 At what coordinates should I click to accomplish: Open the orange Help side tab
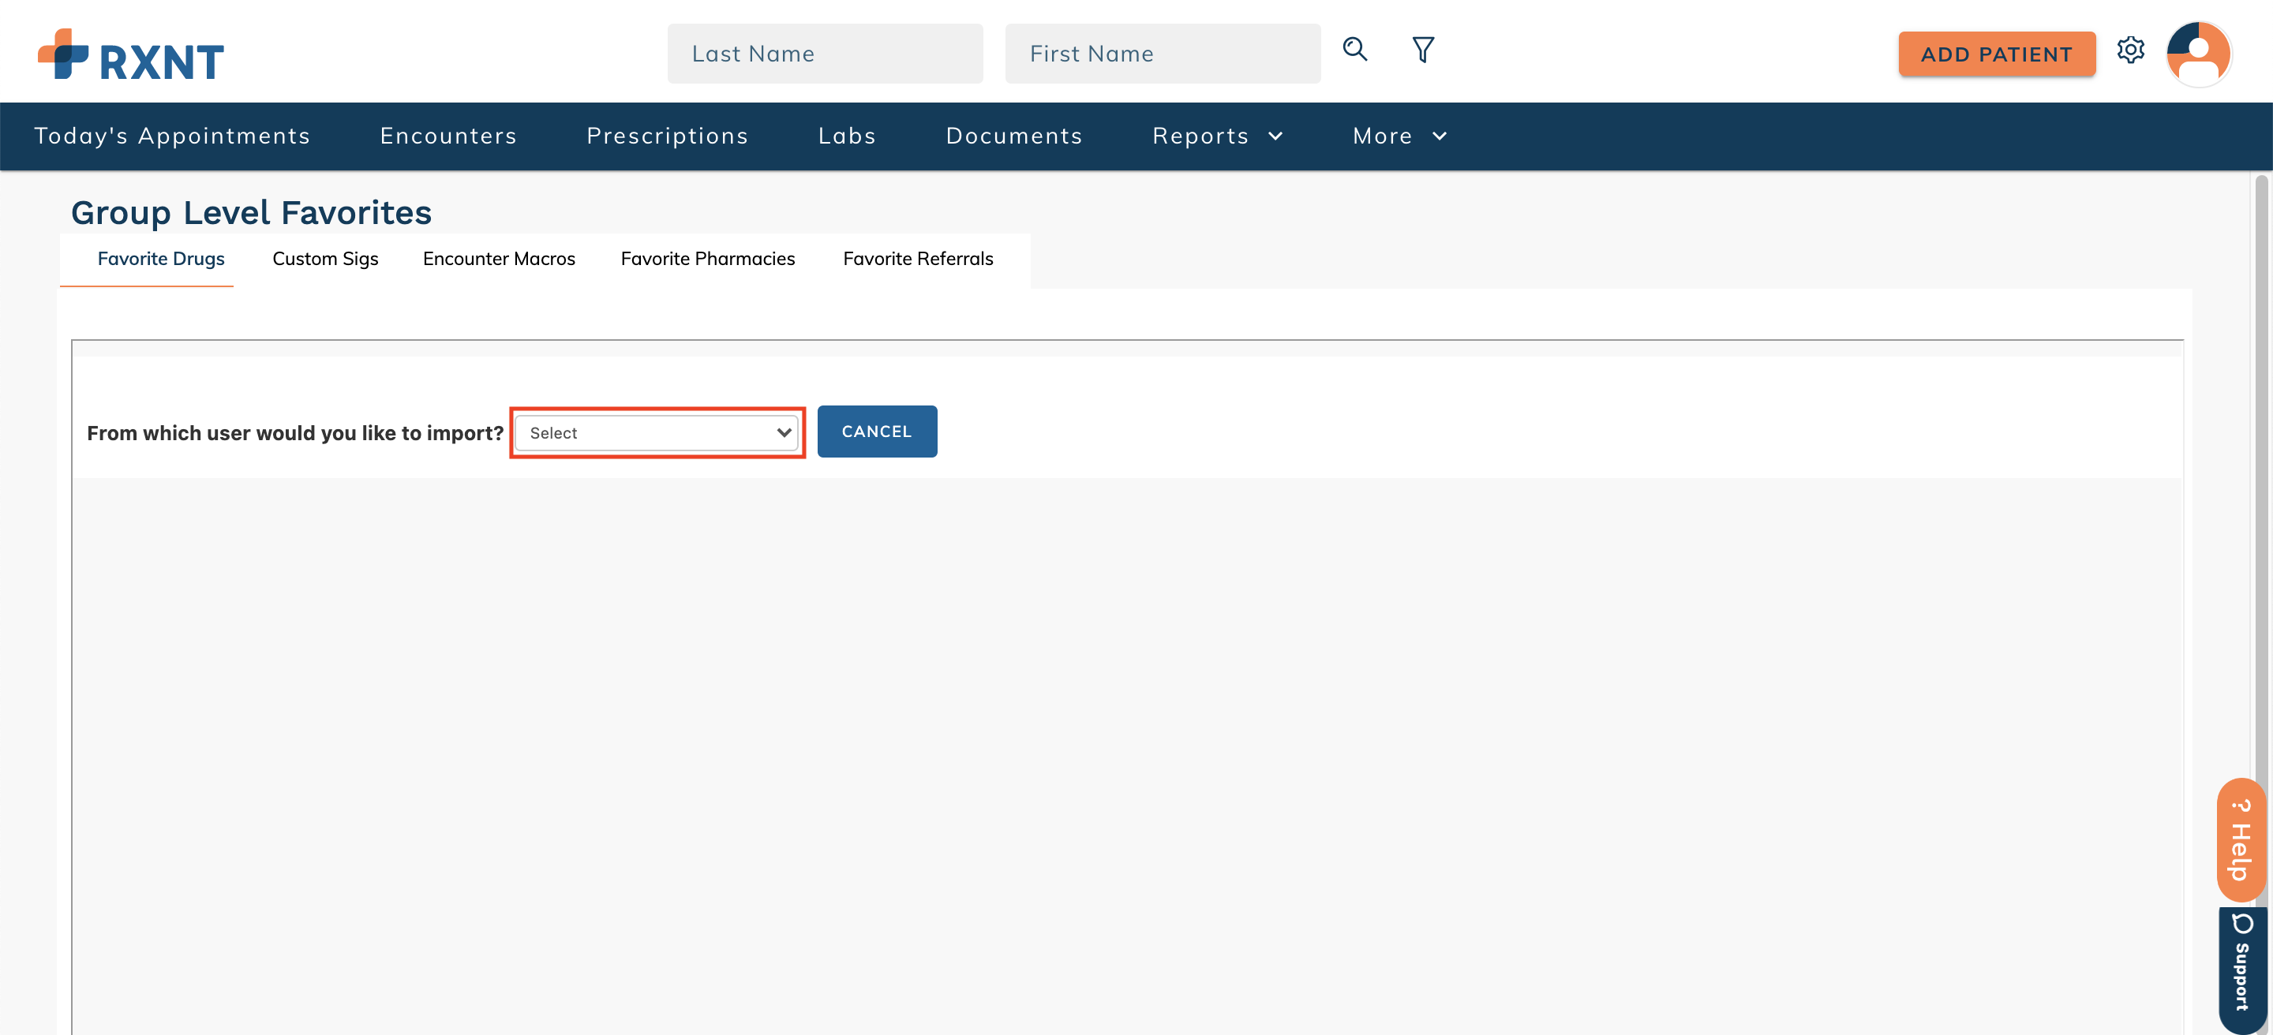(2241, 839)
